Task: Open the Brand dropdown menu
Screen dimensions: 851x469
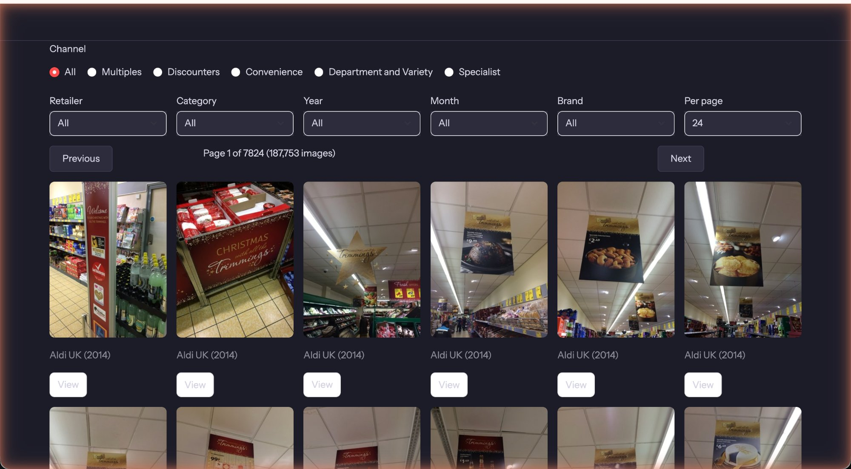Action: pyautogui.click(x=615, y=123)
